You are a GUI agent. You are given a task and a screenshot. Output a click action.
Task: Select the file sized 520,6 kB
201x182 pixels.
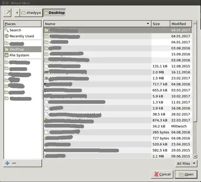click(118, 144)
